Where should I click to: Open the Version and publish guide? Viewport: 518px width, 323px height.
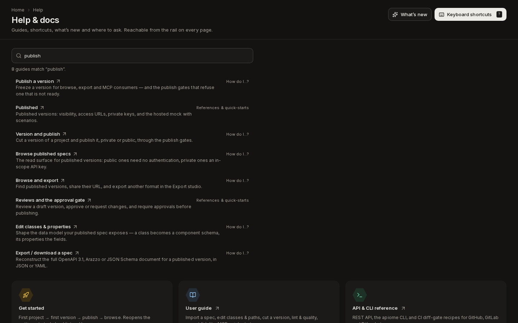coord(38,134)
